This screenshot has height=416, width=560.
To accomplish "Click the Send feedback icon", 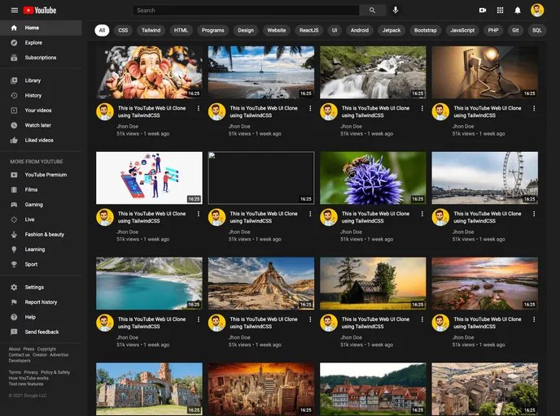I will pyautogui.click(x=14, y=332).
